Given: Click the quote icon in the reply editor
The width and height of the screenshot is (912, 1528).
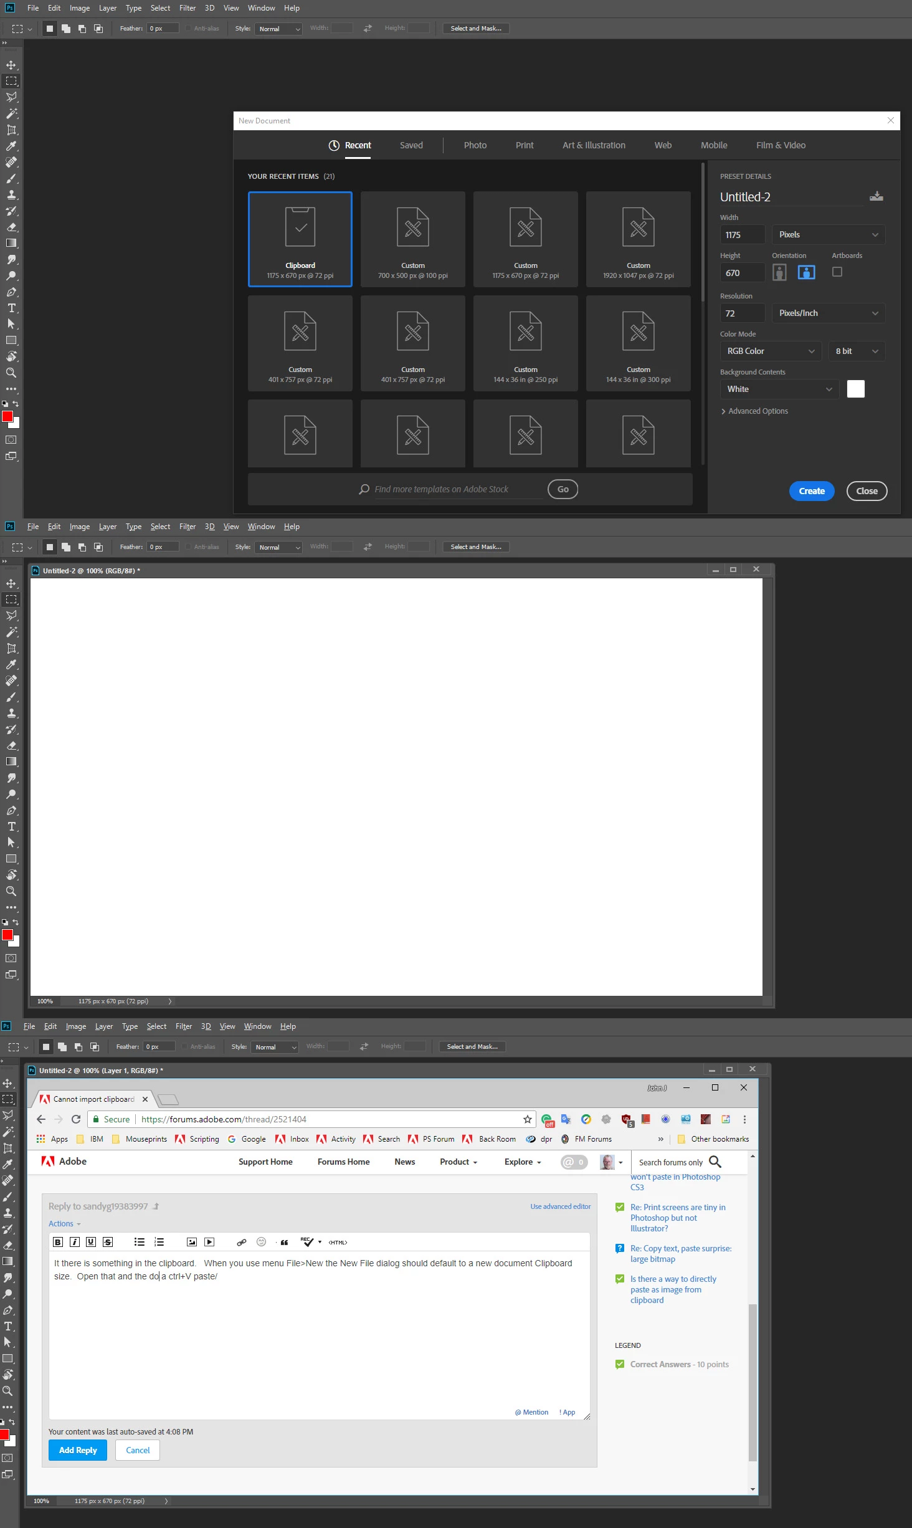Looking at the screenshot, I should click(284, 1242).
